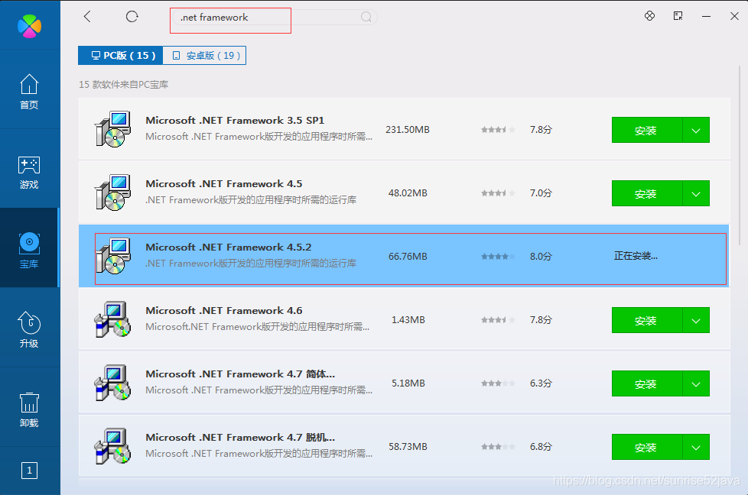This screenshot has width=748, height=495.
Task: Expand install options for .NET Framework 4.6
Action: click(696, 319)
